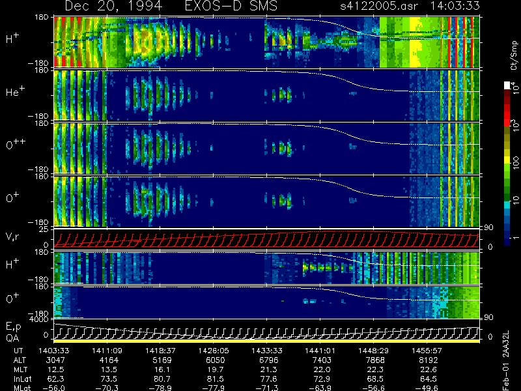Click inside the O++ spectrogram panel
Screen dimensions: 521x391
[x=267, y=149]
